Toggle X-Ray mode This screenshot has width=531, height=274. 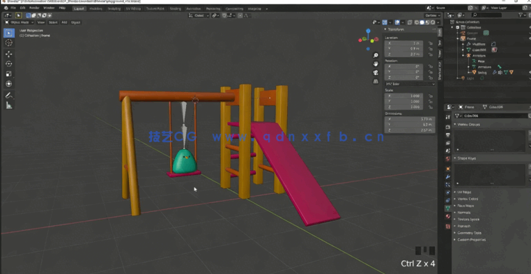click(x=410, y=22)
